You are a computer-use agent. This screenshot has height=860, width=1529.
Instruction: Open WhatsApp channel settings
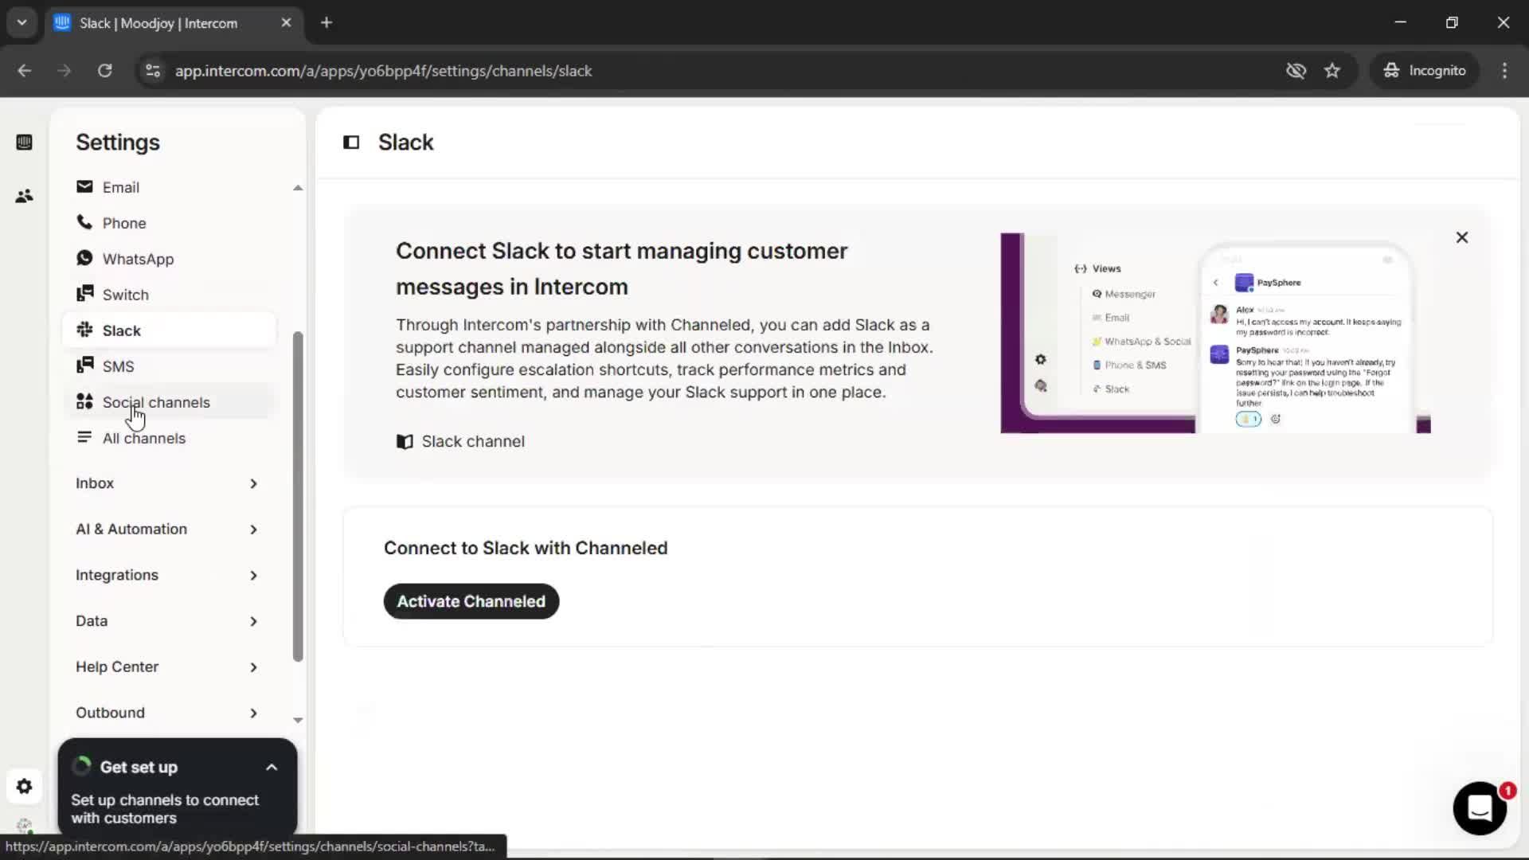(169, 259)
